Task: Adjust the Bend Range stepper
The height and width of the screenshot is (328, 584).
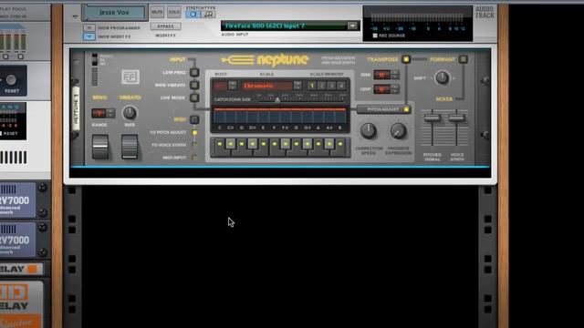Action: click(x=110, y=113)
